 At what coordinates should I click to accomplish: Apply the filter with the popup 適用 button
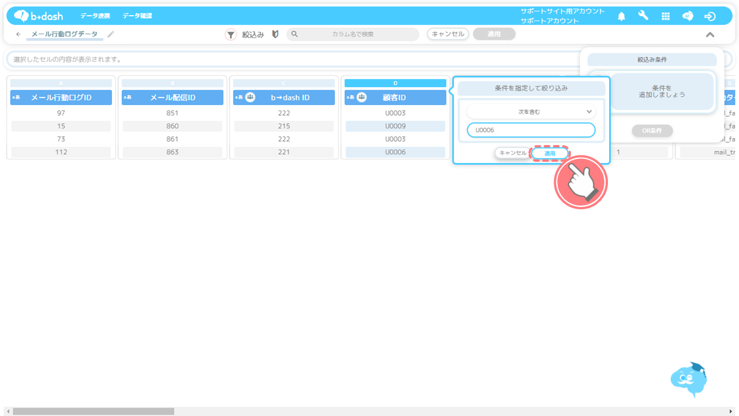[x=550, y=153]
